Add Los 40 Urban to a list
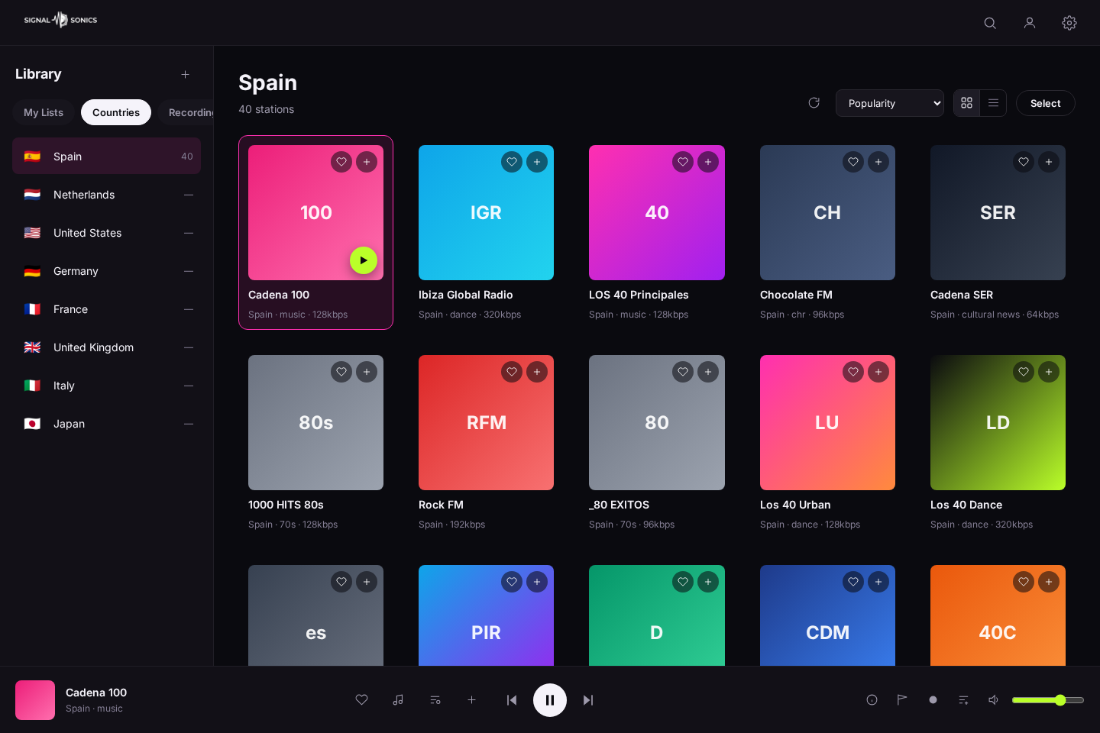The height and width of the screenshot is (733, 1100). click(878, 372)
